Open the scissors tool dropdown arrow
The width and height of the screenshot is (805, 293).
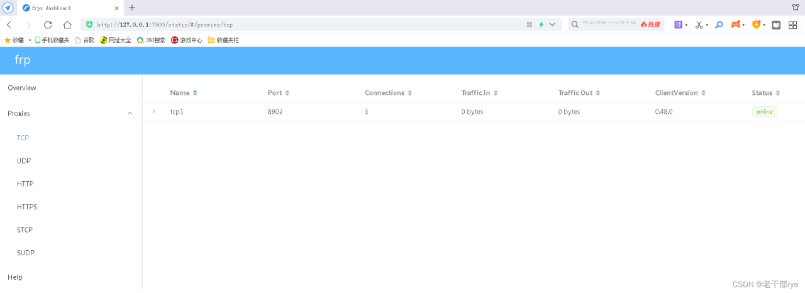(707, 25)
